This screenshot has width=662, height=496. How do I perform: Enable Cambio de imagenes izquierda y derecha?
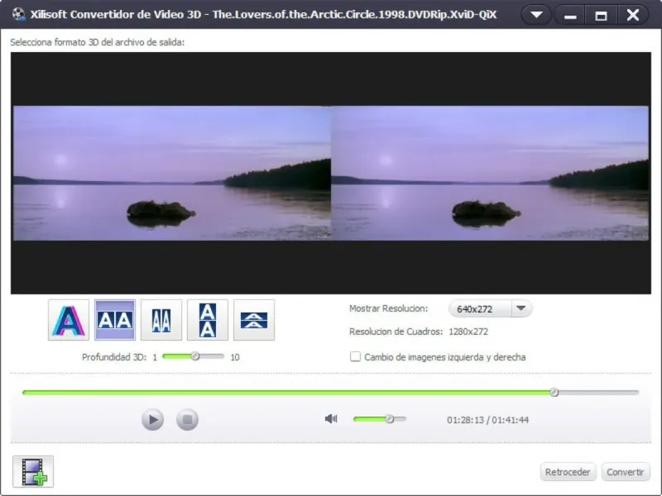pos(356,357)
